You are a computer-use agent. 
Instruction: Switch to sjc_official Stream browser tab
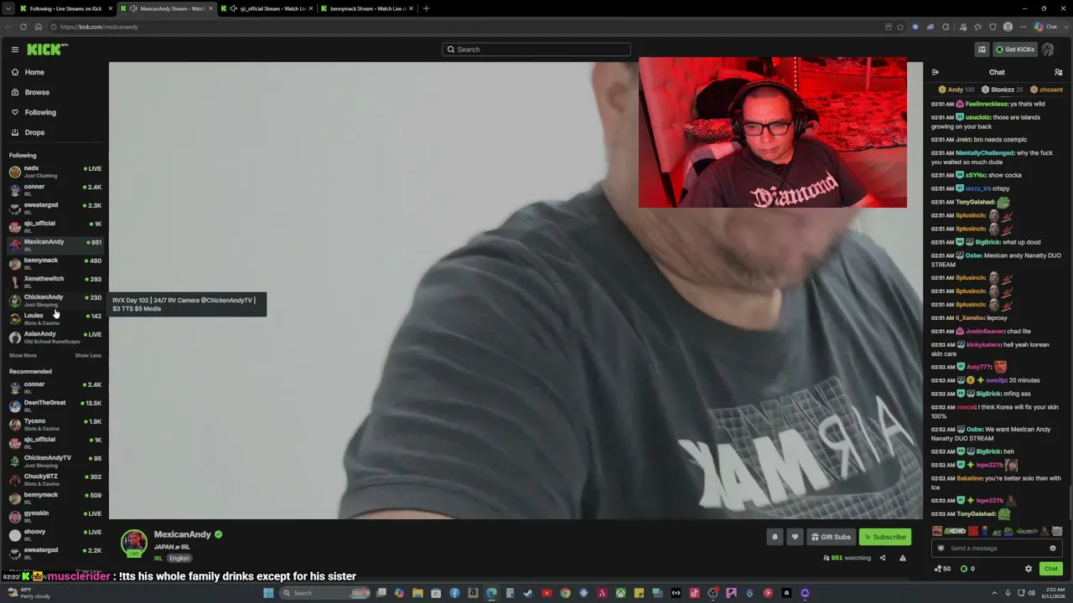(x=268, y=8)
